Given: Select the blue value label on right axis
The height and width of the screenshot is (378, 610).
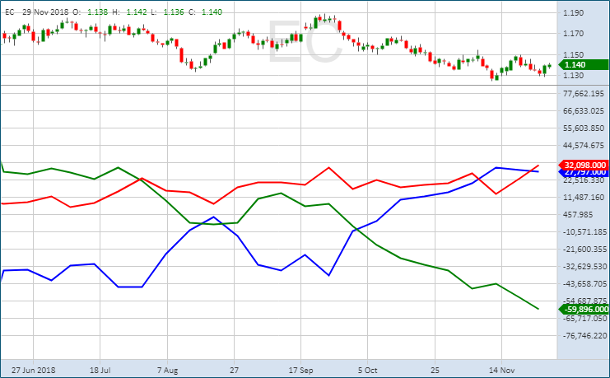Looking at the screenshot, I should [583, 173].
